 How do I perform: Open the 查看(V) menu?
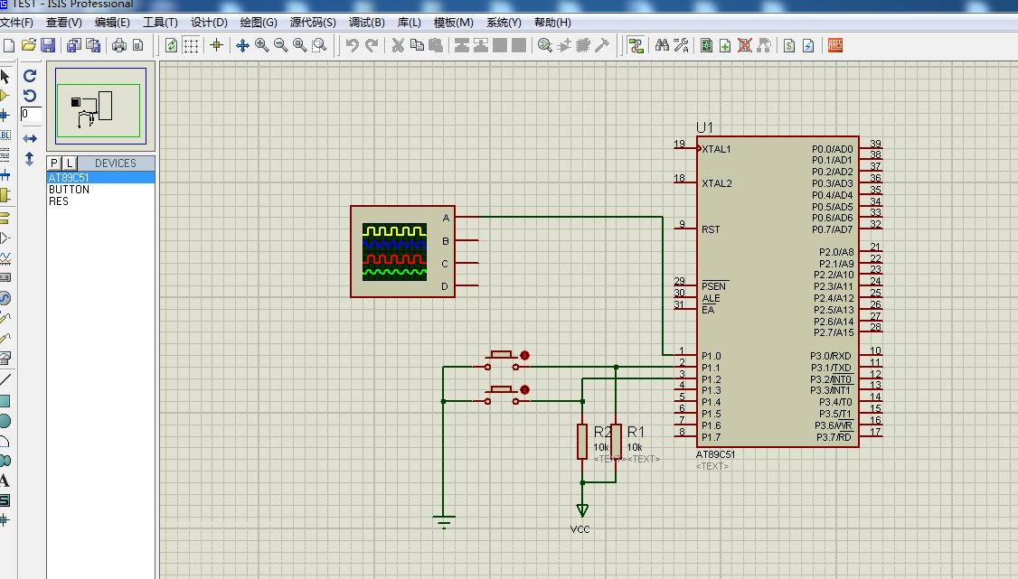tap(63, 22)
